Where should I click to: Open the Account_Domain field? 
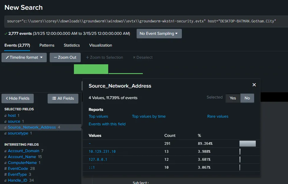pos(24,151)
